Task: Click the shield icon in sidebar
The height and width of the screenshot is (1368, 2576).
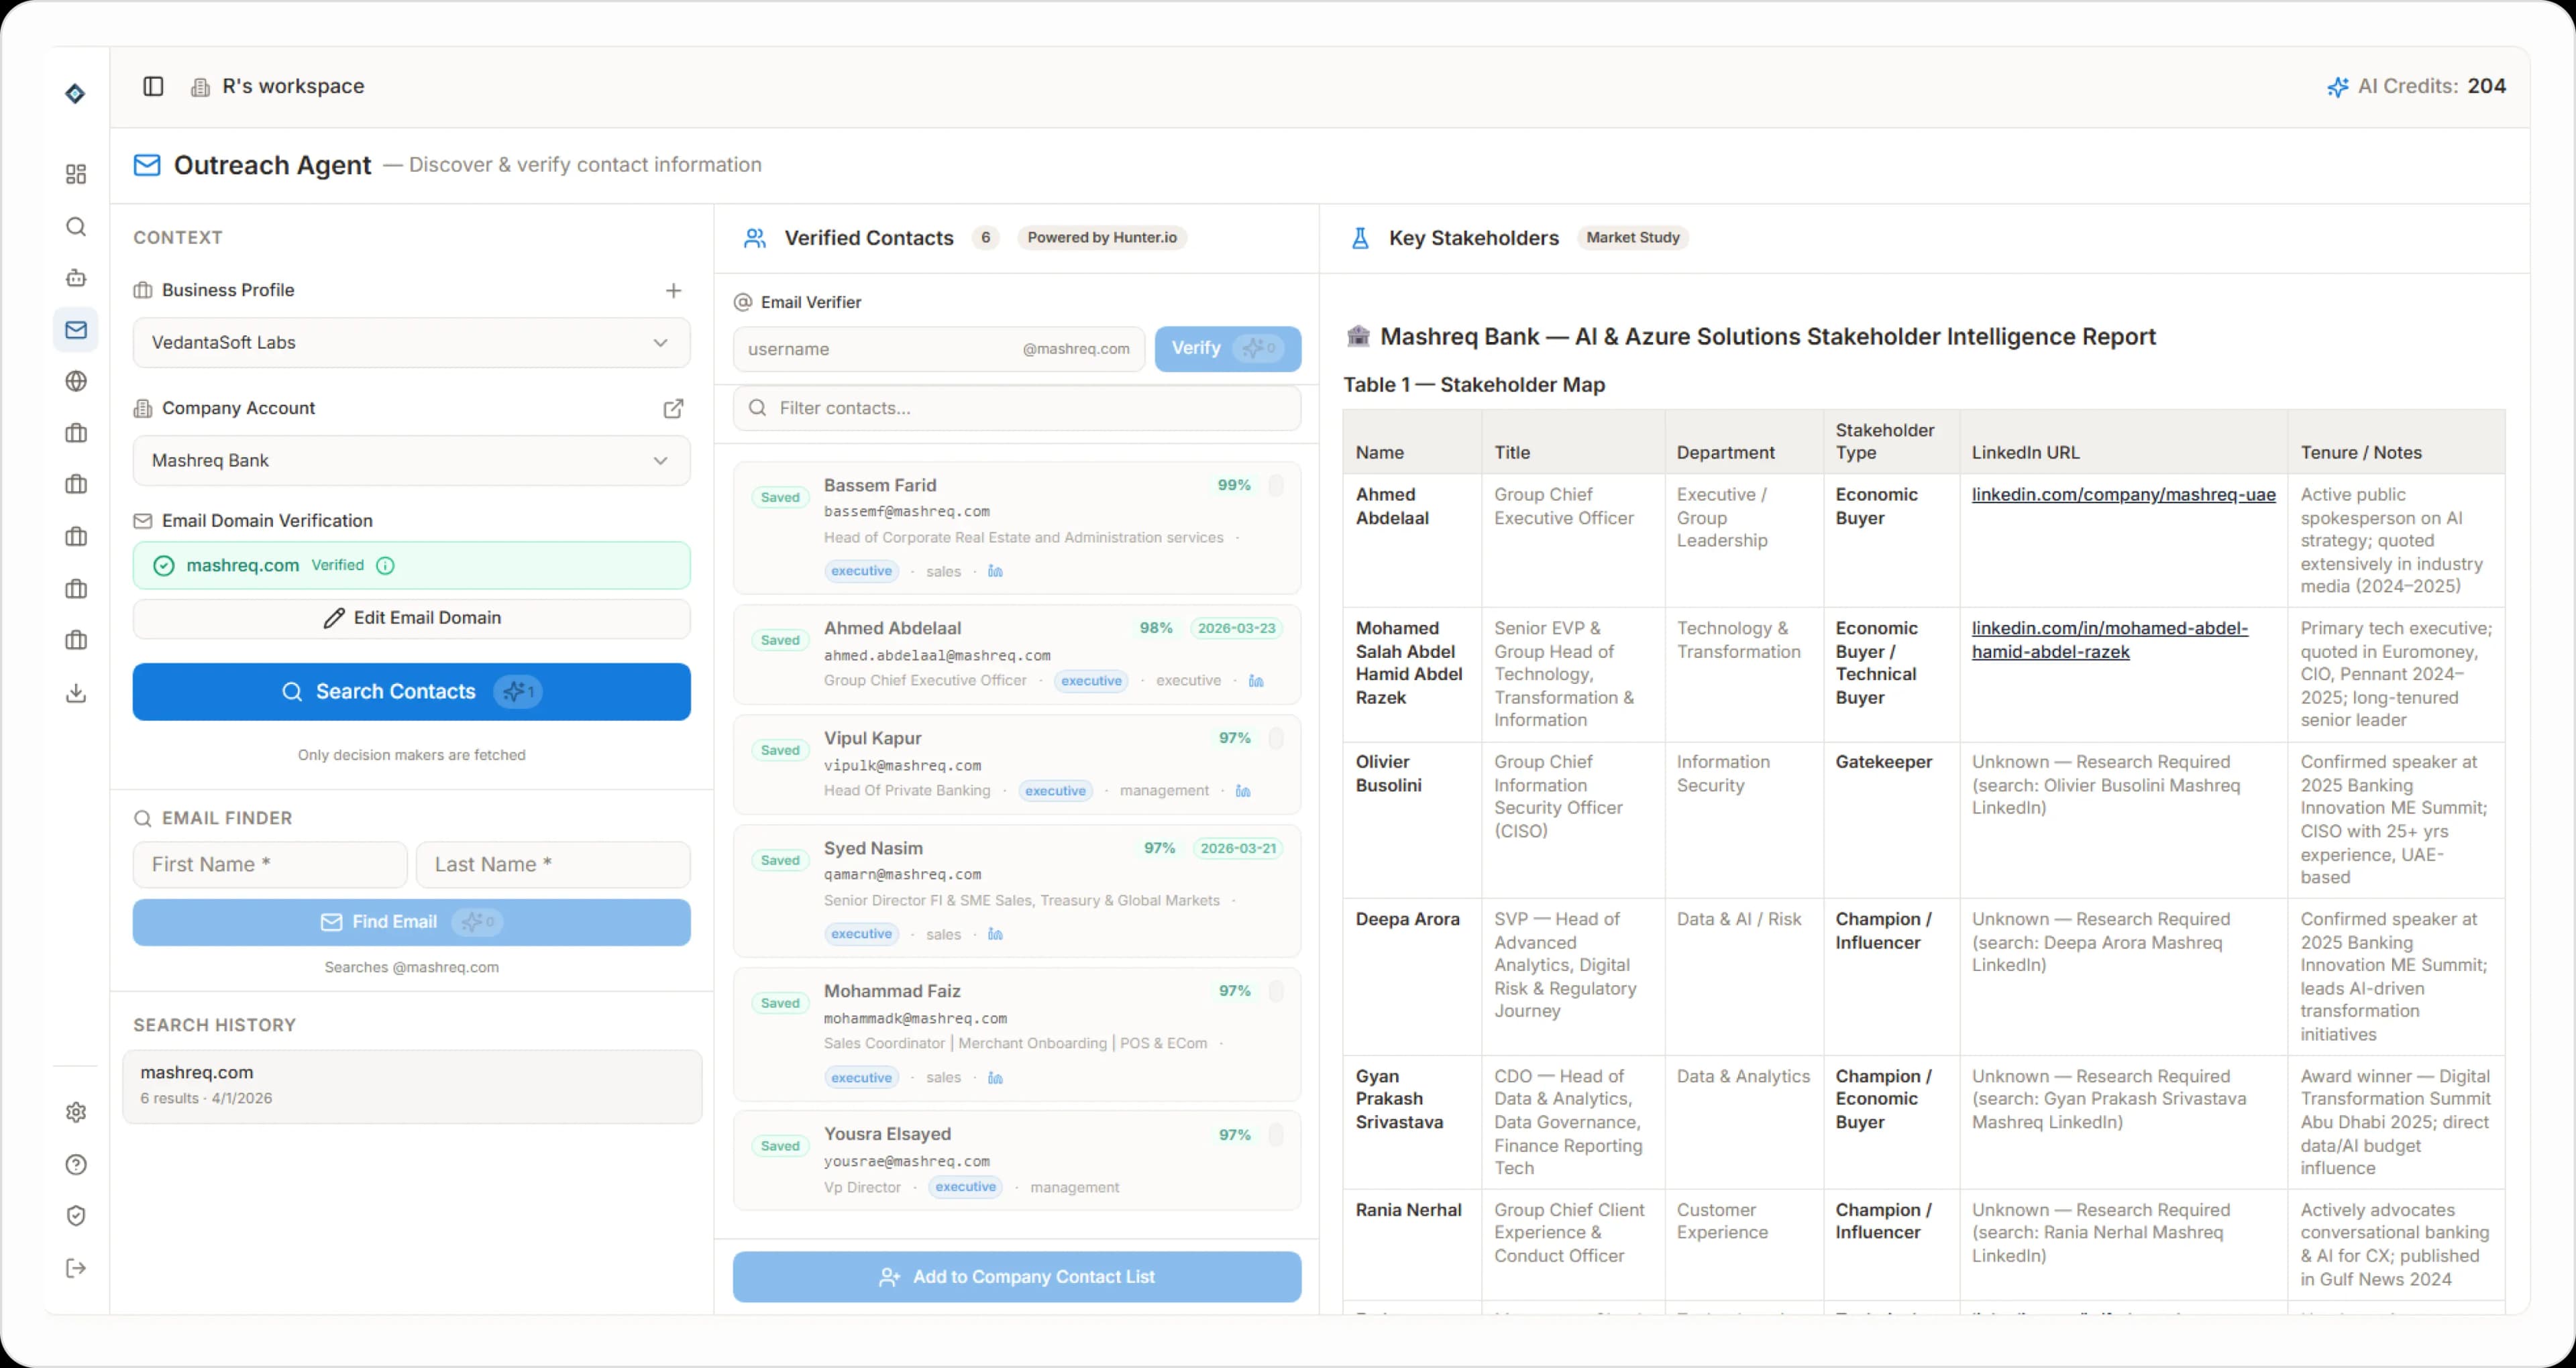Action: click(x=76, y=1216)
